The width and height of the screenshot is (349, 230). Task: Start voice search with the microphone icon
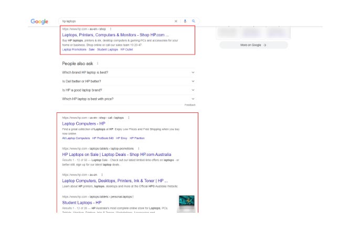(185, 21)
